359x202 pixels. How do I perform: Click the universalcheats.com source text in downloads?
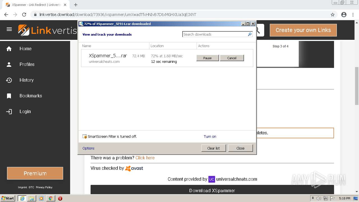click(104, 62)
